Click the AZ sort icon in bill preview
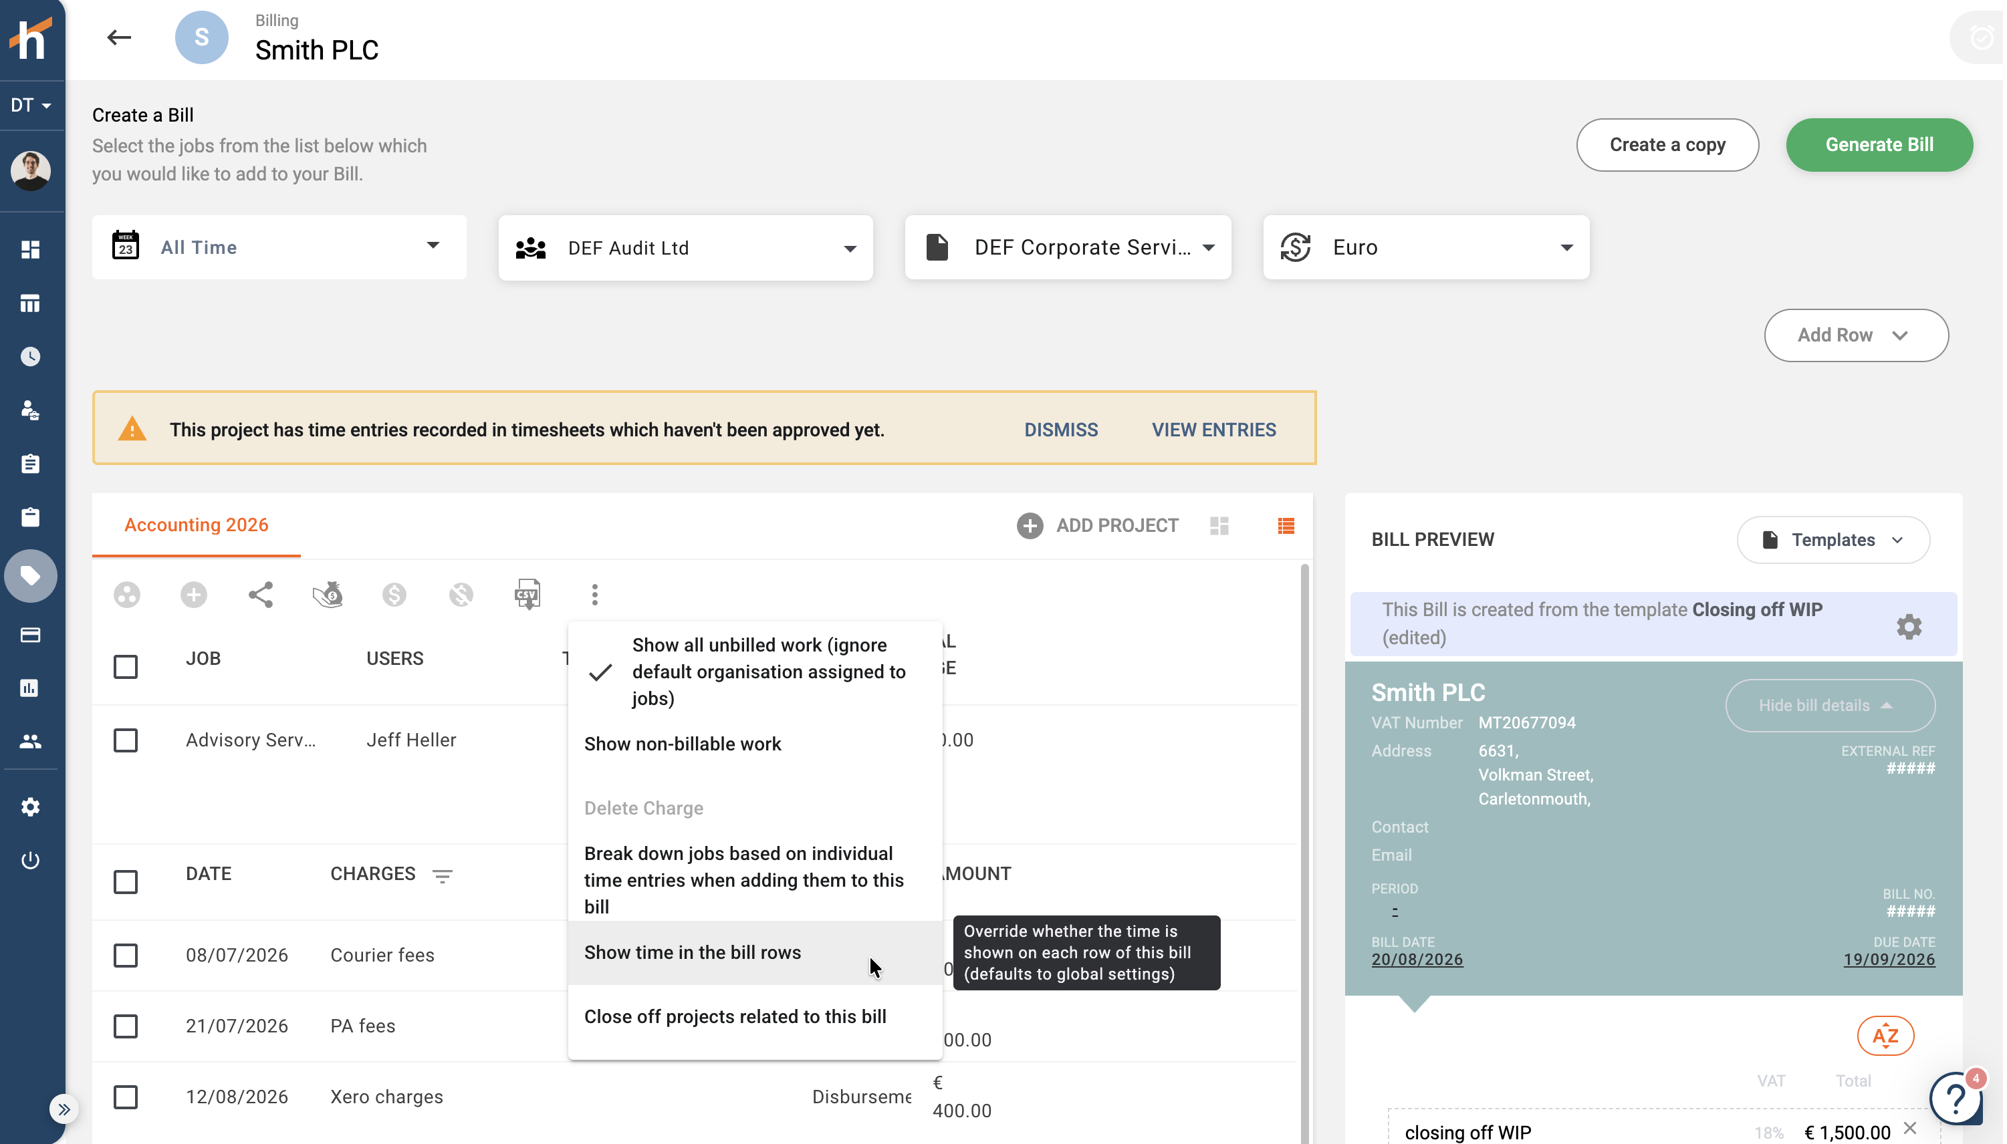The image size is (2007, 1144). pyautogui.click(x=1885, y=1036)
